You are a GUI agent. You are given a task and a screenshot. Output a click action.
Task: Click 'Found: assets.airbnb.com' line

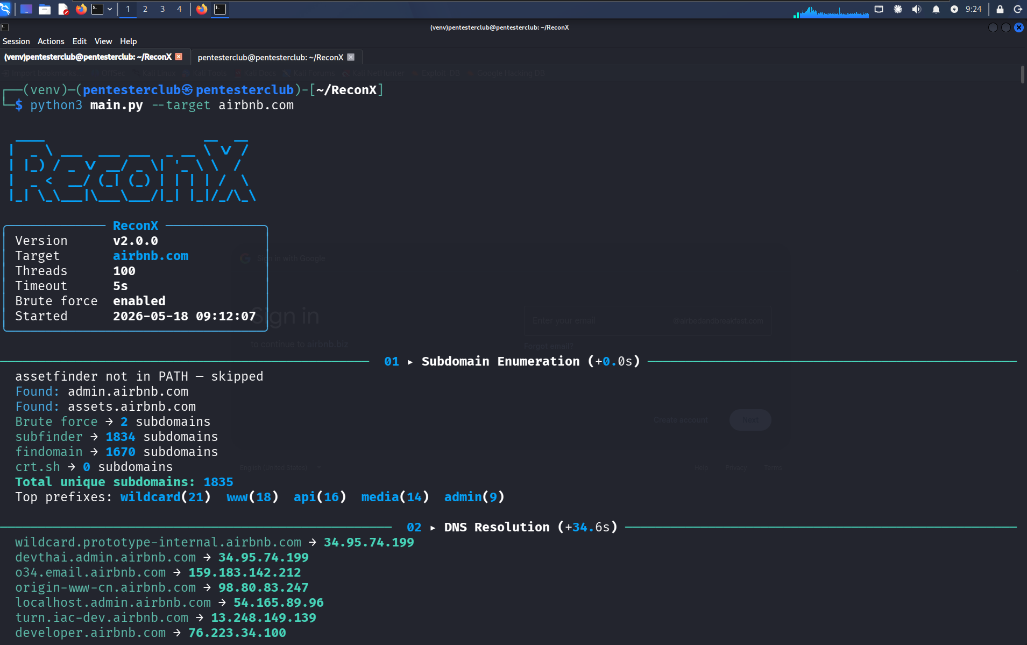click(105, 406)
